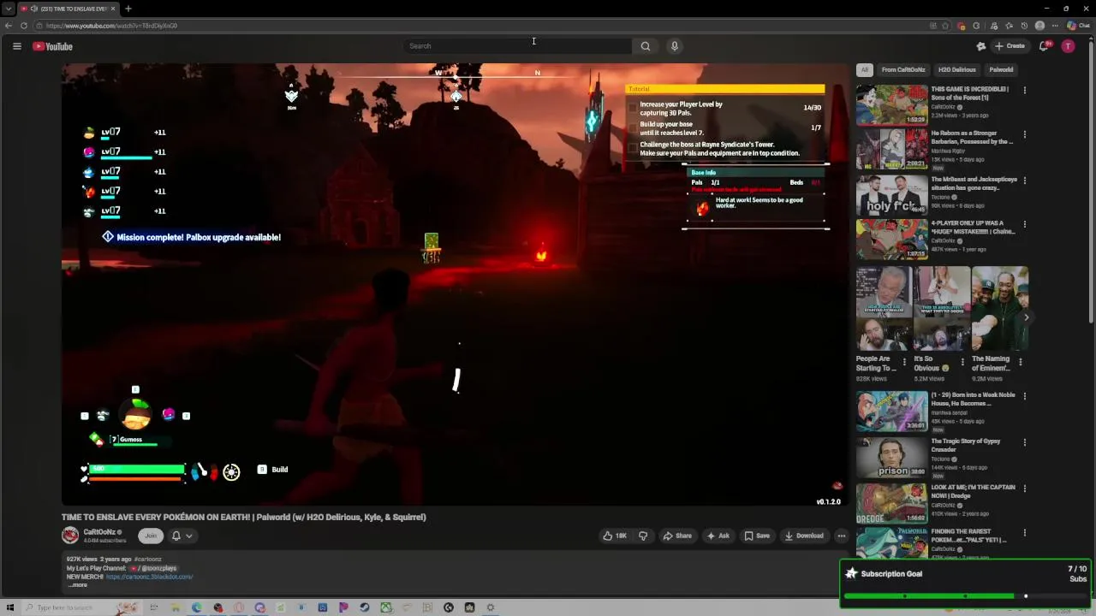Viewport: 1096px width, 616px height.
Task: Open Tragic Story of Gypsy Crusader video
Action: [x=892, y=457]
